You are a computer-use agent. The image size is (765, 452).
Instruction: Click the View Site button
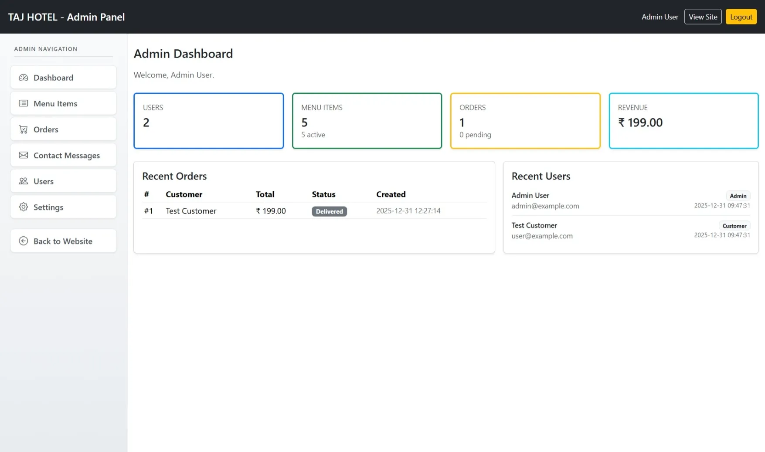click(x=702, y=17)
